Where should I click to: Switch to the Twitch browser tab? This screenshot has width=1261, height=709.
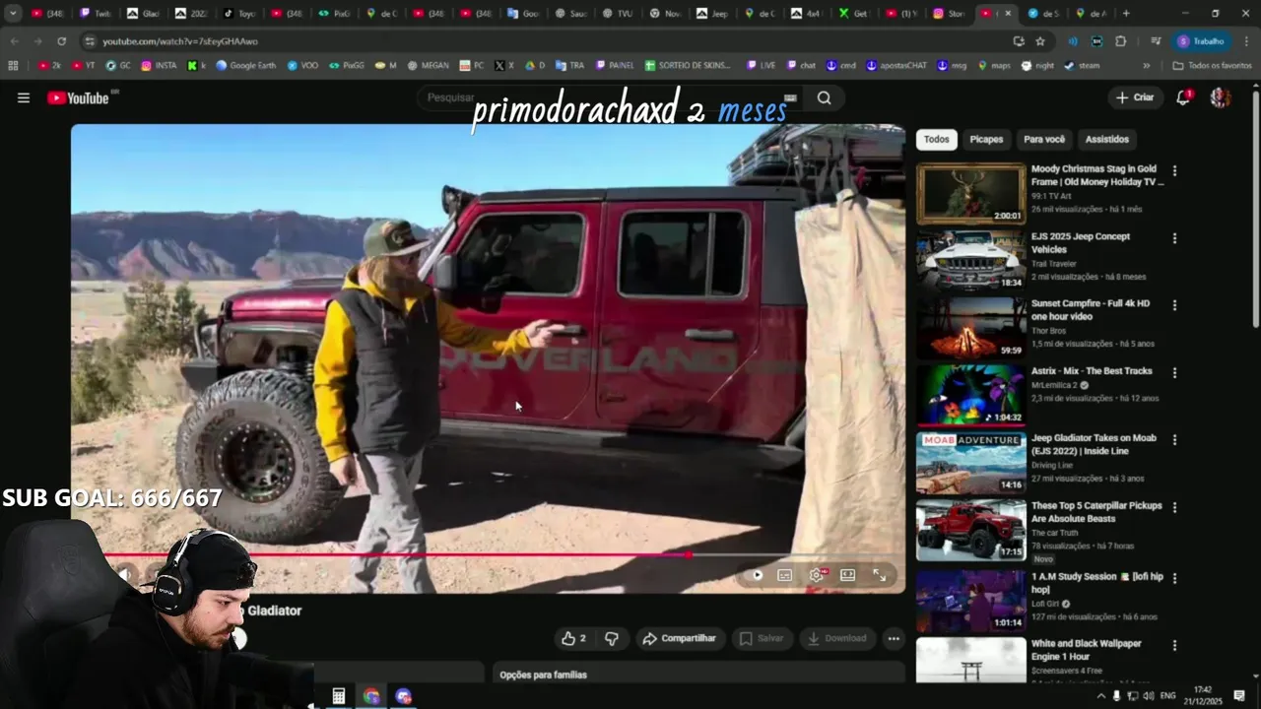point(97,14)
